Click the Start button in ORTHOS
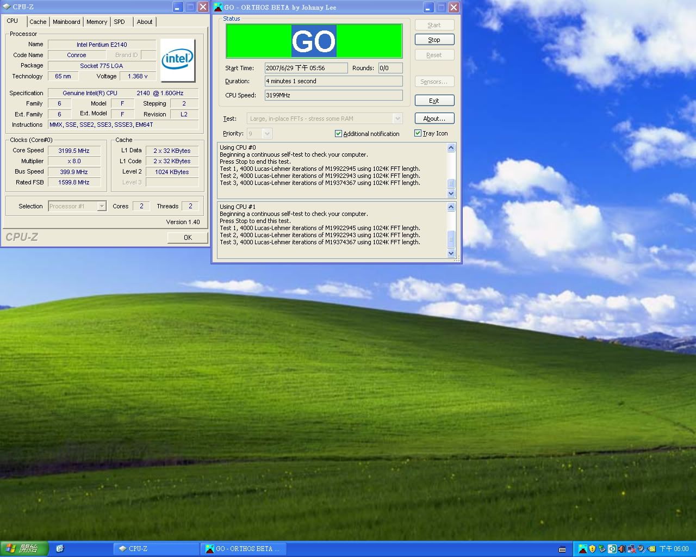 pos(434,25)
